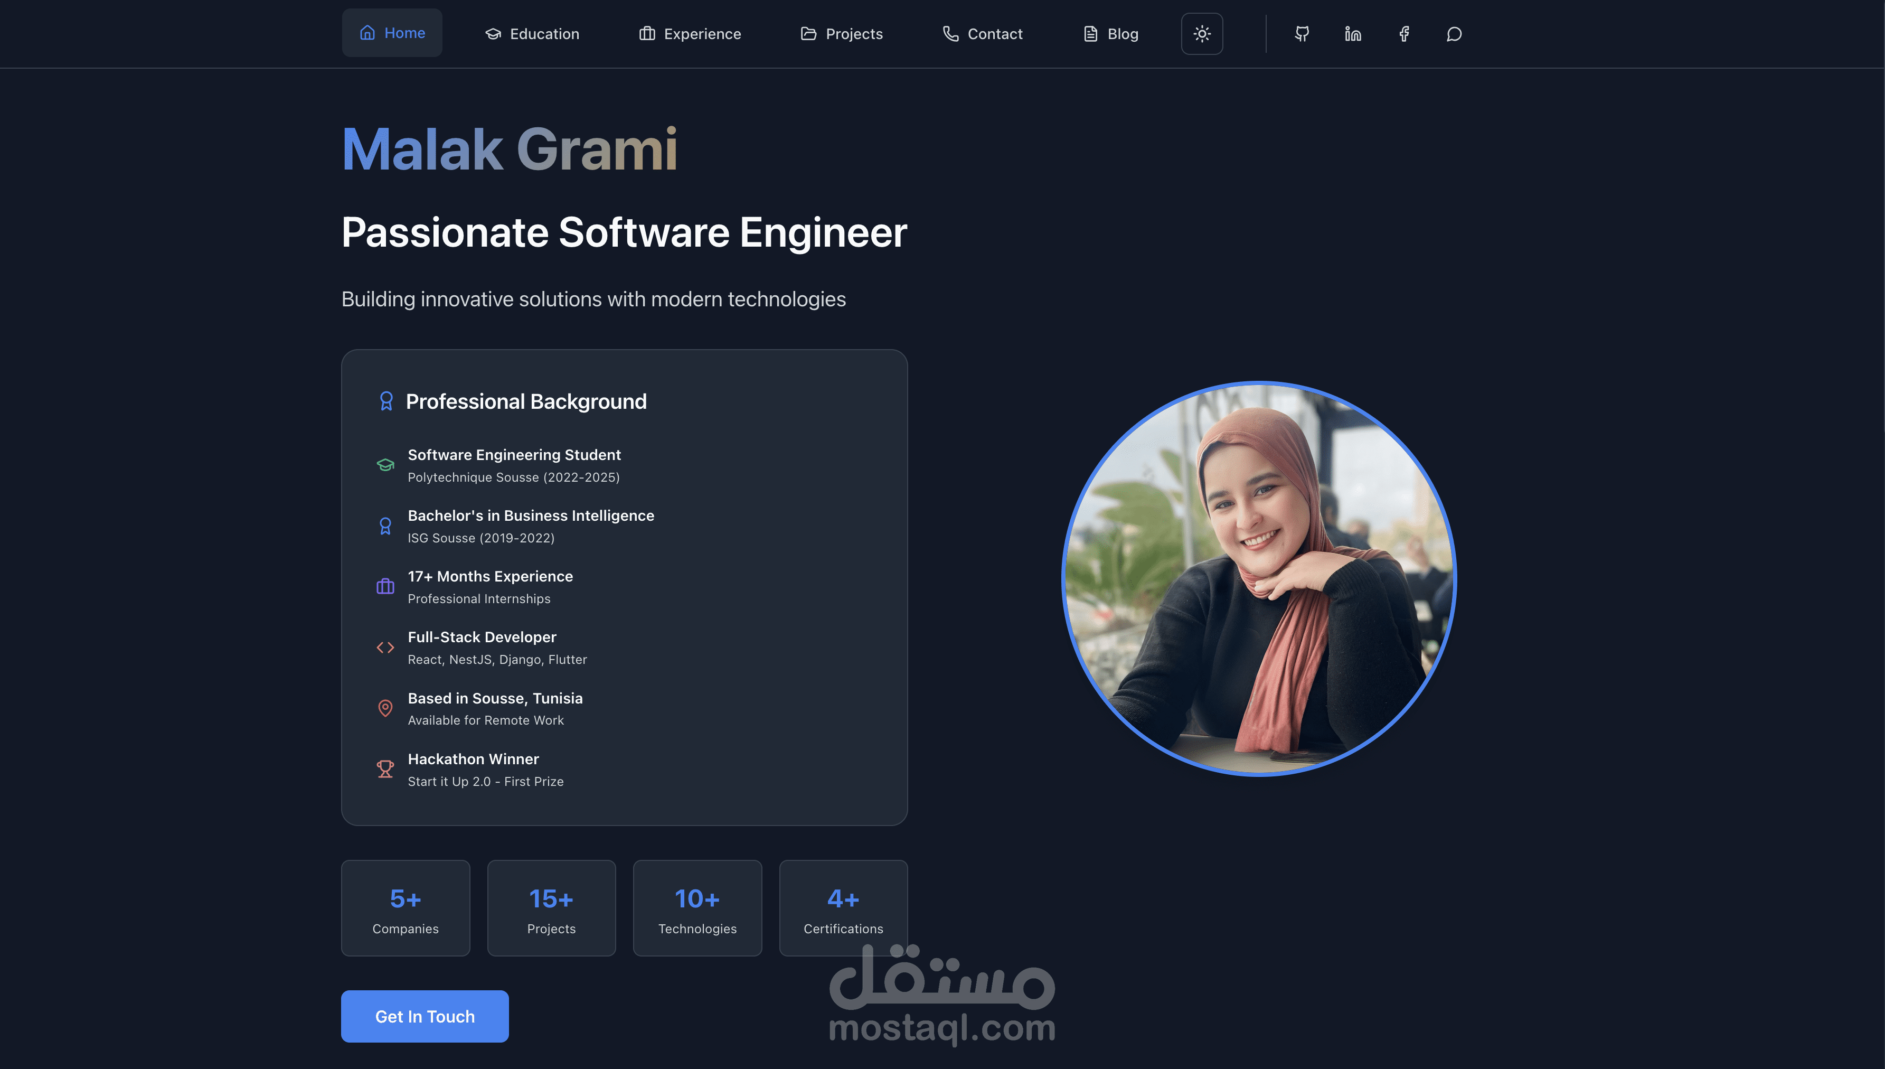Click the trophy icon next to Hackathon Winner
The height and width of the screenshot is (1069, 1885).
385,768
